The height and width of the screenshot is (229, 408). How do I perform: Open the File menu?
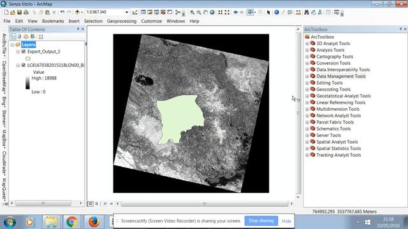[x=7, y=21]
